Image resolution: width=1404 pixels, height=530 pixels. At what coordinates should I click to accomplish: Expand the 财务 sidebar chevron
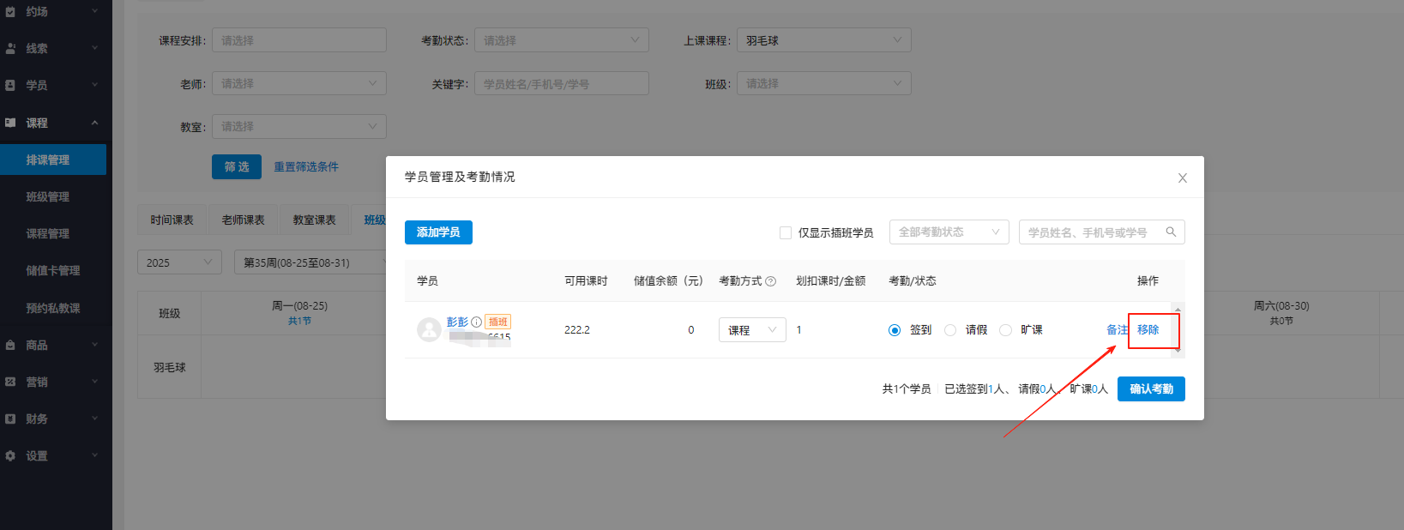click(x=94, y=419)
